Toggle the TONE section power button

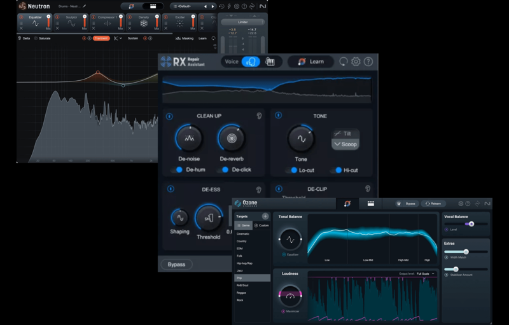pos(279,116)
